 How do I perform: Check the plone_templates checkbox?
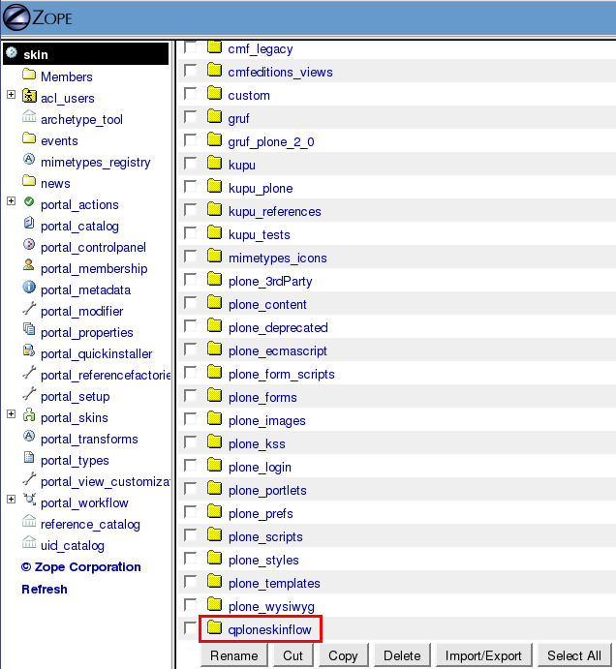coord(190,582)
